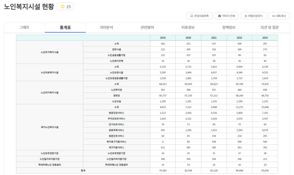Click the 2022 column header

tap(239, 38)
